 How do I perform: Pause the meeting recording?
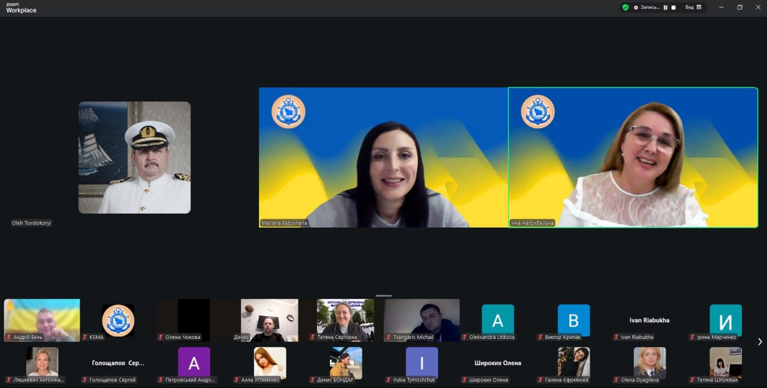(x=665, y=7)
